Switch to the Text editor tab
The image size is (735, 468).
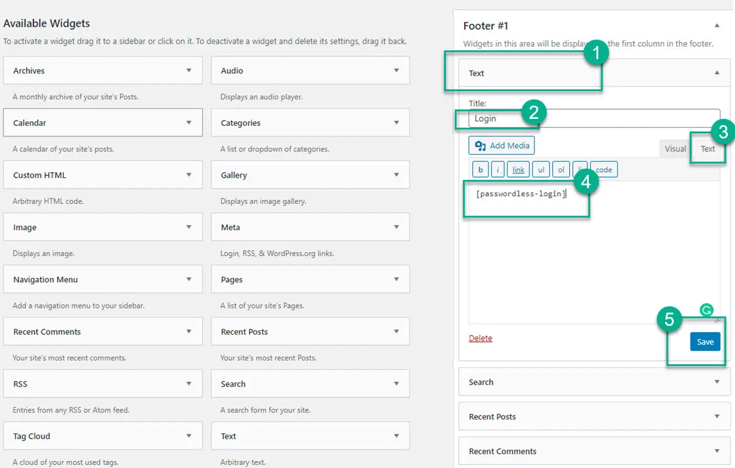[x=708, y=148]
